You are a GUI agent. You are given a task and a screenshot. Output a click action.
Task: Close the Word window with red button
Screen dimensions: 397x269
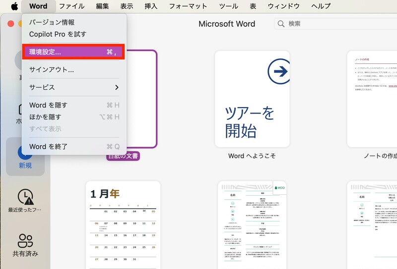10,24
